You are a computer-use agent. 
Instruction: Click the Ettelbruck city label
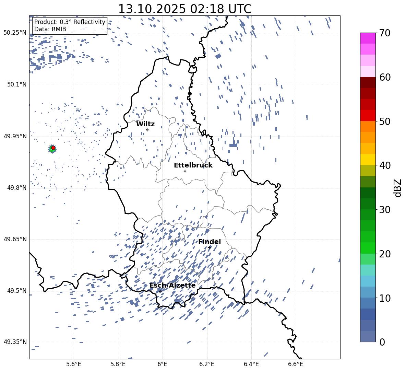(193, 165)
